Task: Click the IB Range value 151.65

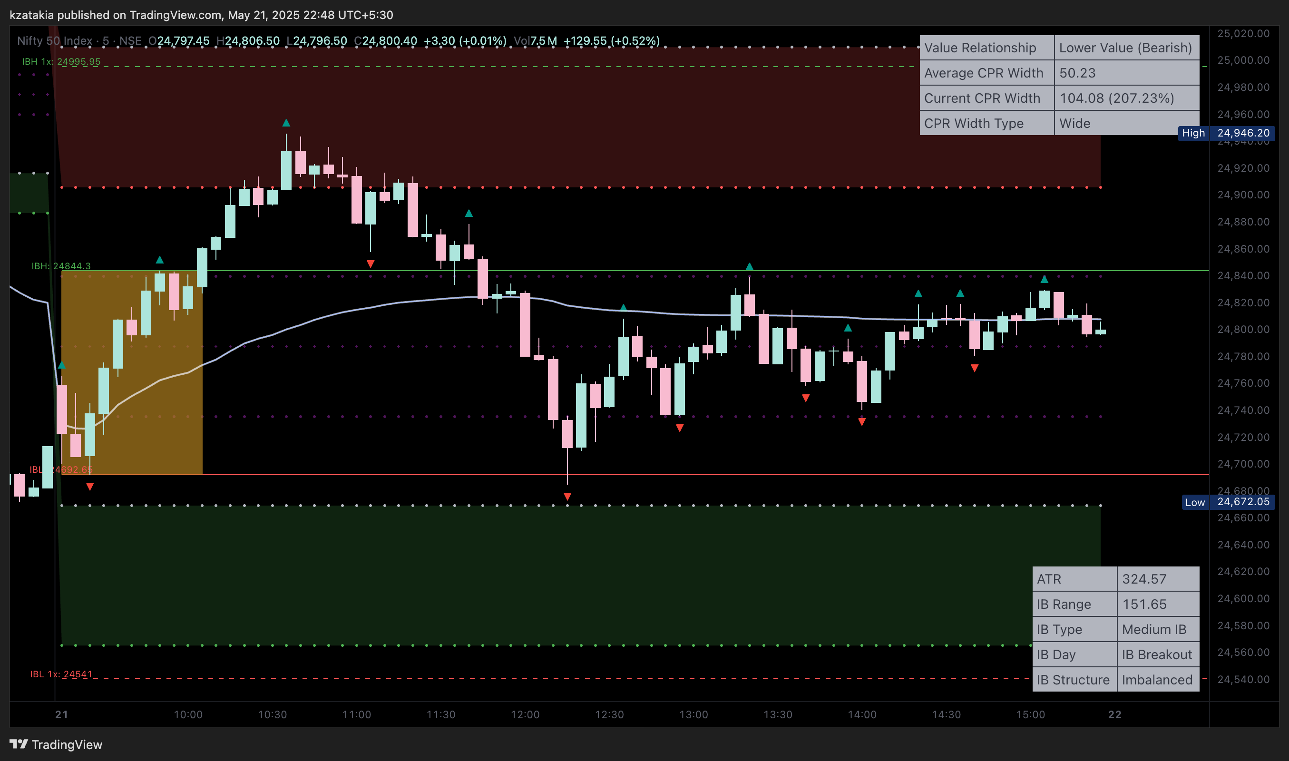Action: click(x=1158, y=604)
